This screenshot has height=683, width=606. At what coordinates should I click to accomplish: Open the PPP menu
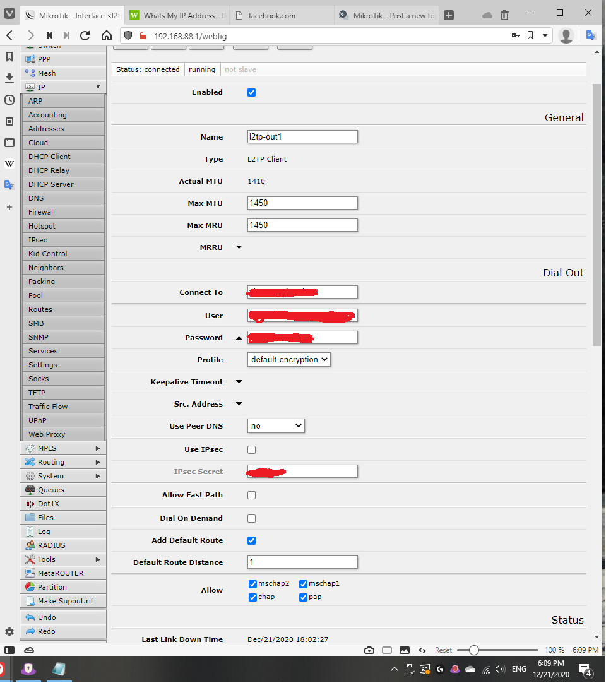(x=64, y=59)
